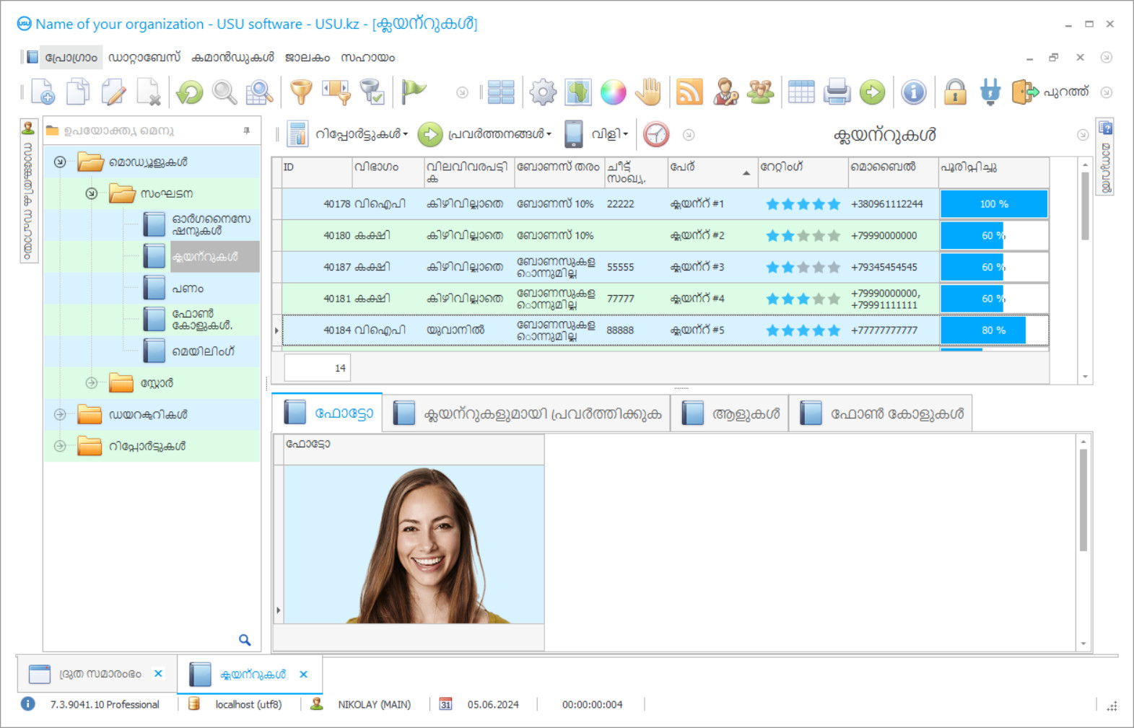Click the funnel filter icon in toolbar

point(301,92)
